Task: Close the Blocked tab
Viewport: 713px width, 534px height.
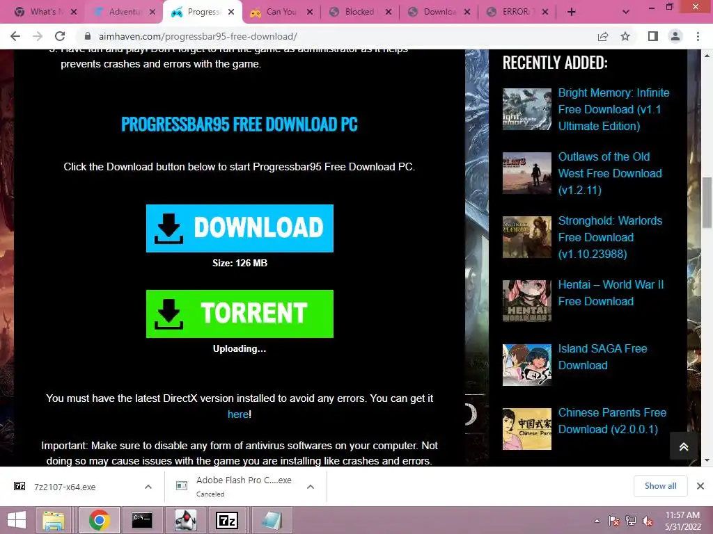Action: pyautogui.click(x=389, y=12)
